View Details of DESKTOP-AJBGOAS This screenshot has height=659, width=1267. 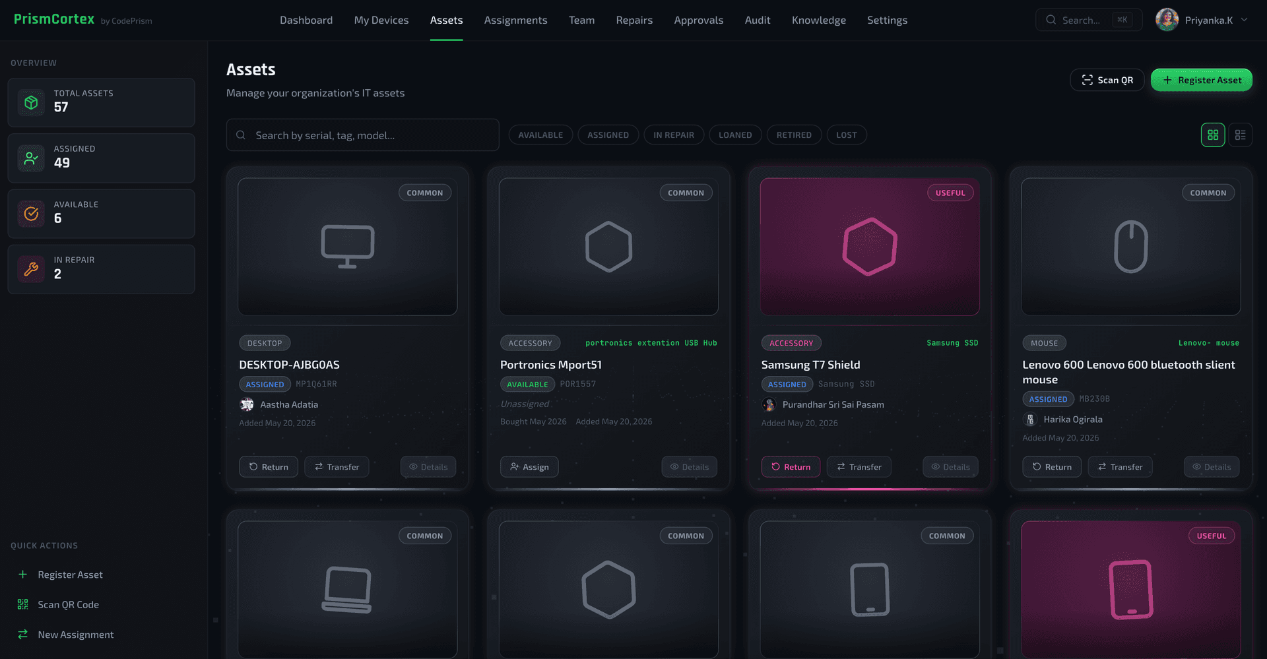coord(428,467)
